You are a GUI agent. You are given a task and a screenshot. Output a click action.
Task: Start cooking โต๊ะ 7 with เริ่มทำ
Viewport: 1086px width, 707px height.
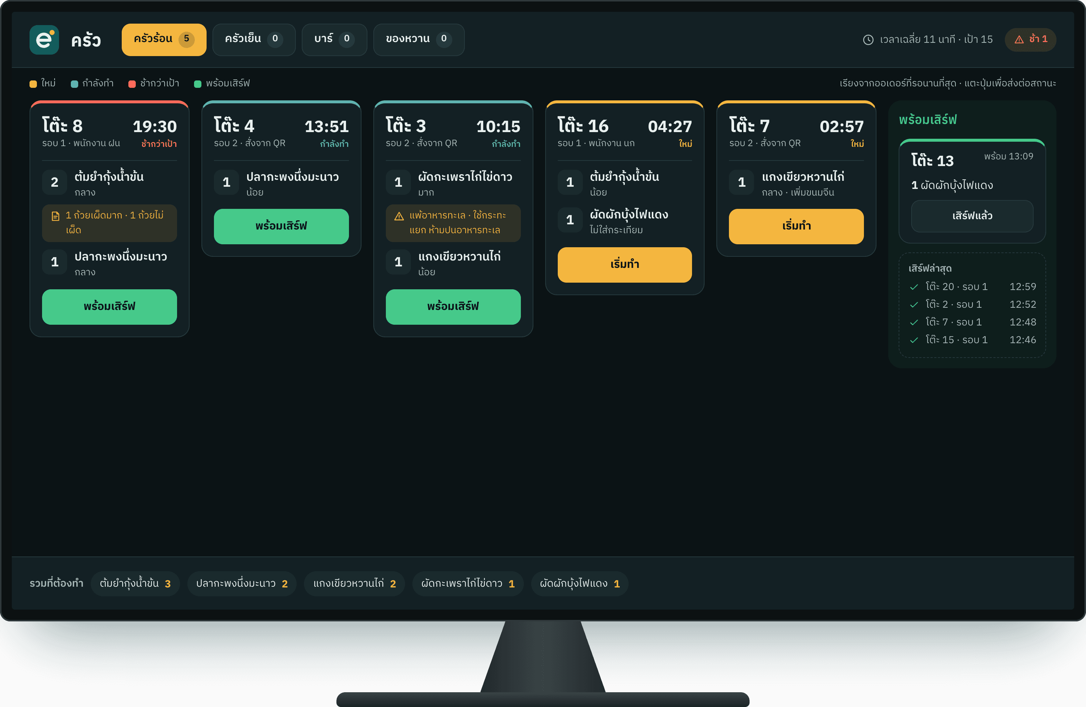coord(796,226)
